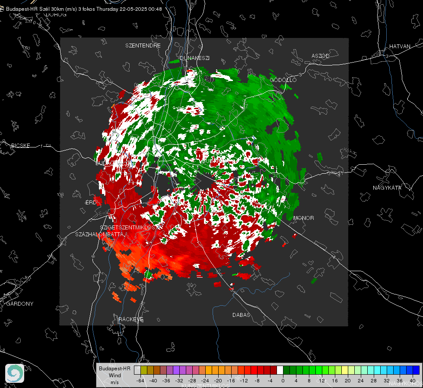Click the -24 legend value
423x388 pixels.
[205, 381]
